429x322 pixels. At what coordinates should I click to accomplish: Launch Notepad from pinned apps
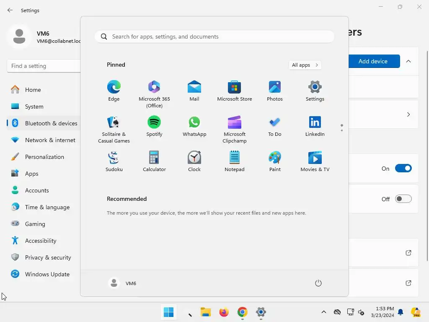235,161
